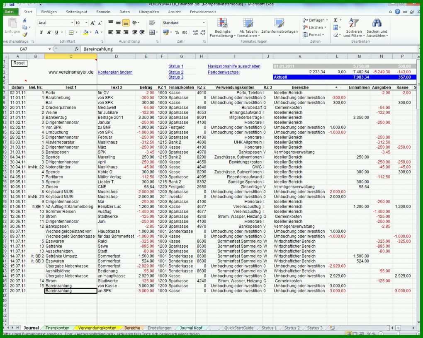Click the cell borders icon
Image resolution: width=423 pixels, height=338 pixels.
pyautogui.click(x=71, y=32)
